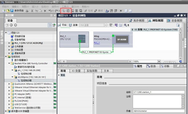Click the DP-NORM module of Wing device
Image resolution: width=188 pixels, height=114 pixels.
pos(122,40)
